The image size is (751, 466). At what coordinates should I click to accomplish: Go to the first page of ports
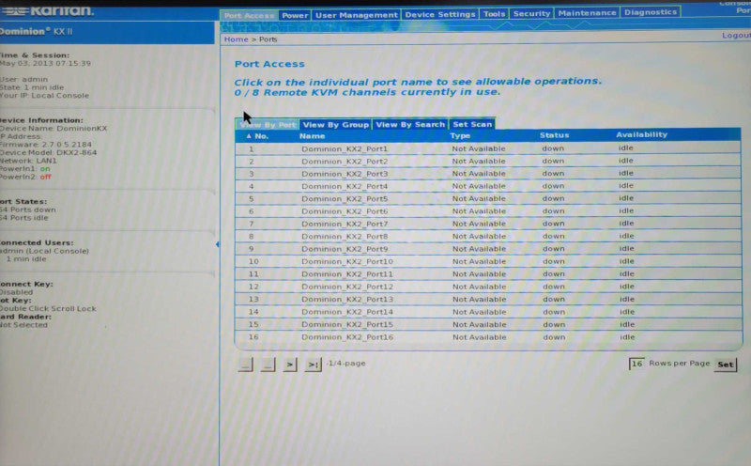pyautogui.click(x=246, y=365)
